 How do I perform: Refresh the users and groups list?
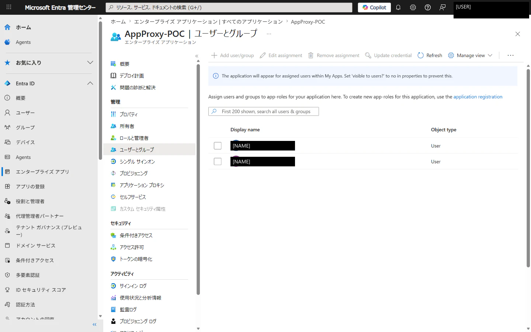[430, 55]
